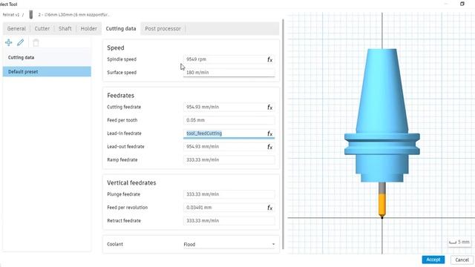Switch to the General tab
Viewport: 475px width, 267px height.
16,28
